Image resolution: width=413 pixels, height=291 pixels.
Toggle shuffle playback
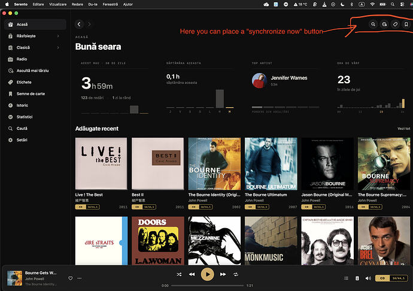179,274
